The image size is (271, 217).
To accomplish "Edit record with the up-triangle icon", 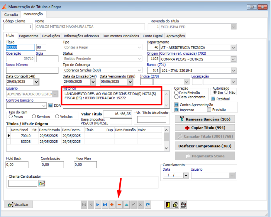I will (x=126, y=205).
